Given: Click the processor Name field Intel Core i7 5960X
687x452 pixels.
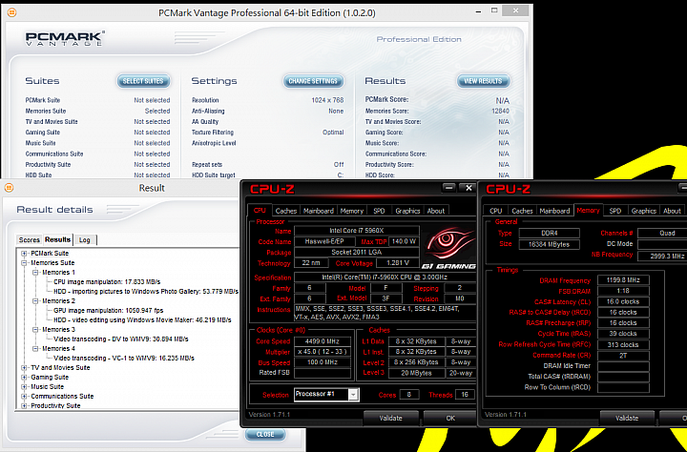Looking at the screenshot, I should [x=357, y=231].
